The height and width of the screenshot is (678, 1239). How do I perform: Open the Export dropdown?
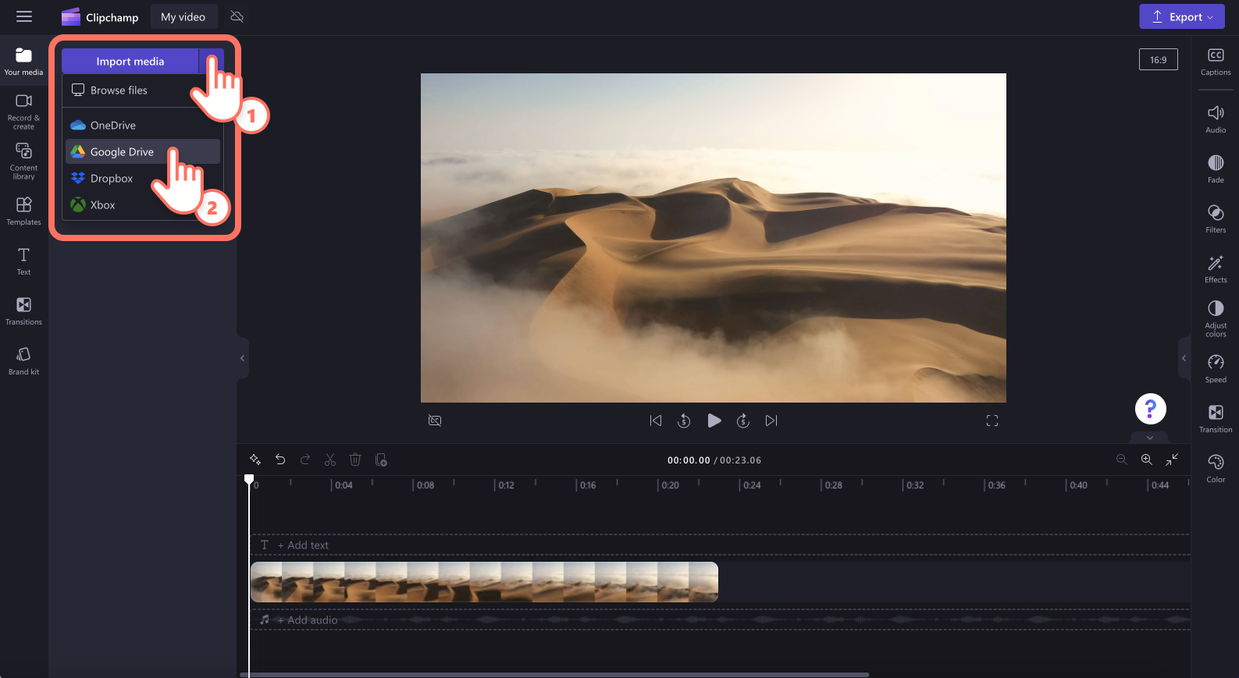[1182, 16]
